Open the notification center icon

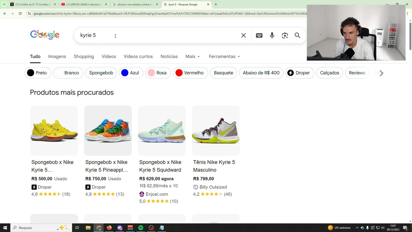tap(405, 228)
